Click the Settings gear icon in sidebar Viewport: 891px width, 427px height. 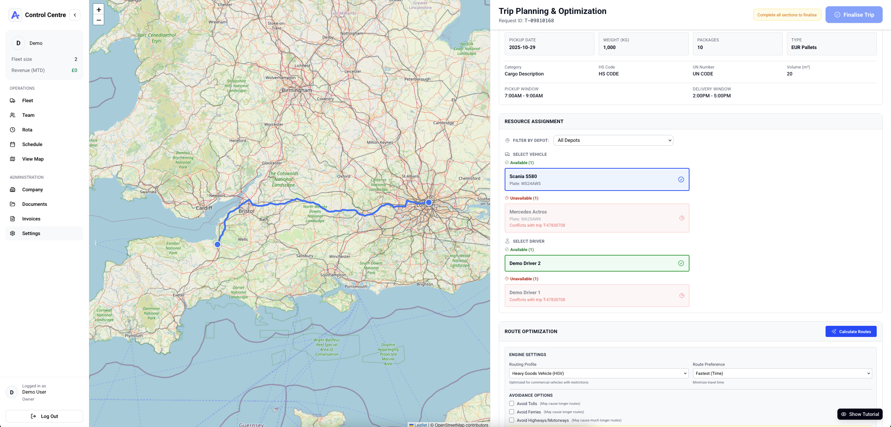[13, 233]
